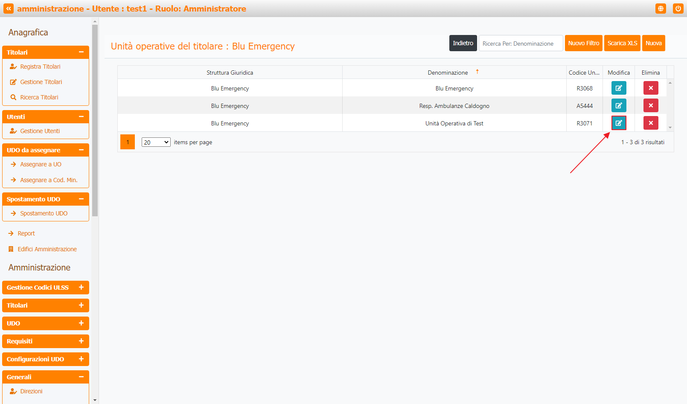Edit the Blu Emergency unit R3068
Screen dimensions: 687x404
618,88
